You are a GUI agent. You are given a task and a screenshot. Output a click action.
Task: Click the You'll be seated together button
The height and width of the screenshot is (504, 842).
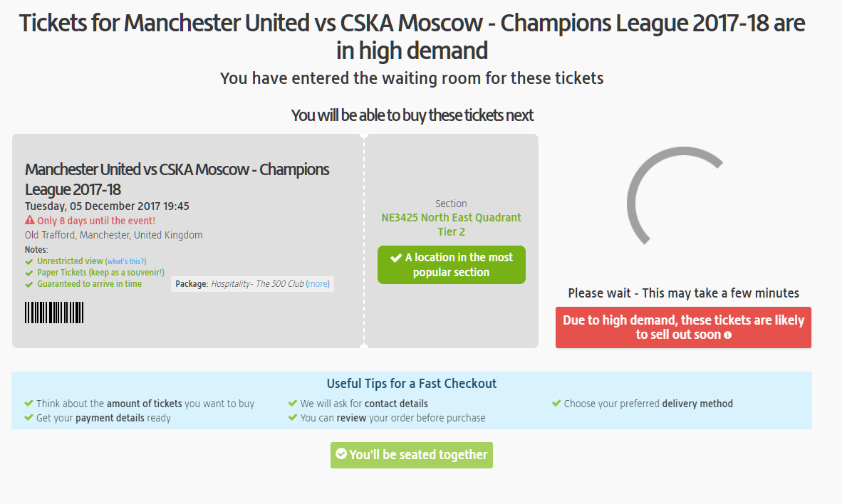coord(412,455)
